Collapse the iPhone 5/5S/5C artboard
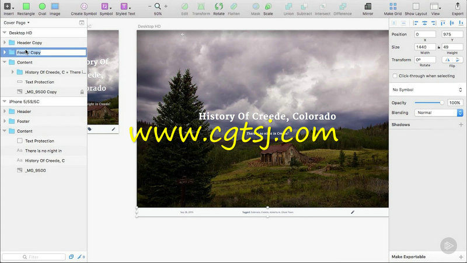 (x=5, y=102)
